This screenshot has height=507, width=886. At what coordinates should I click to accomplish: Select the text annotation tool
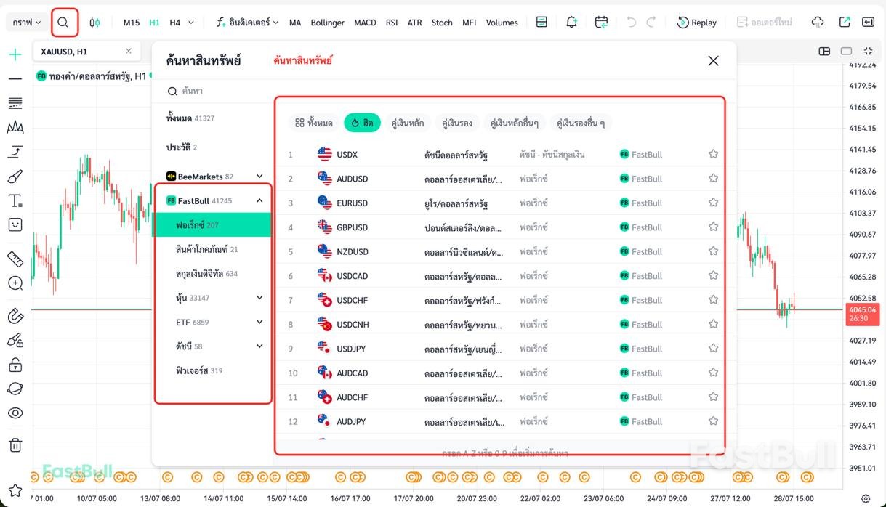[15, 200]
